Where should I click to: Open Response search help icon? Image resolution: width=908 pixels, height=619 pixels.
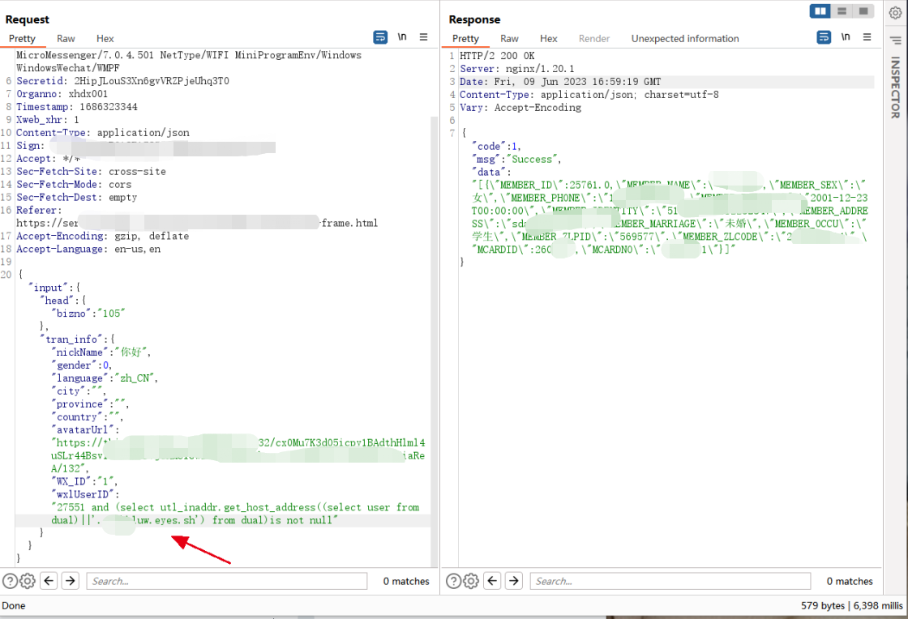453,581
